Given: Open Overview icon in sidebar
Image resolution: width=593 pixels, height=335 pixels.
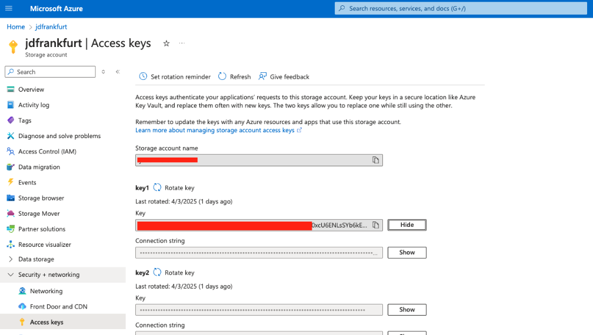Looking at the screenshot, I should point(11,89).
